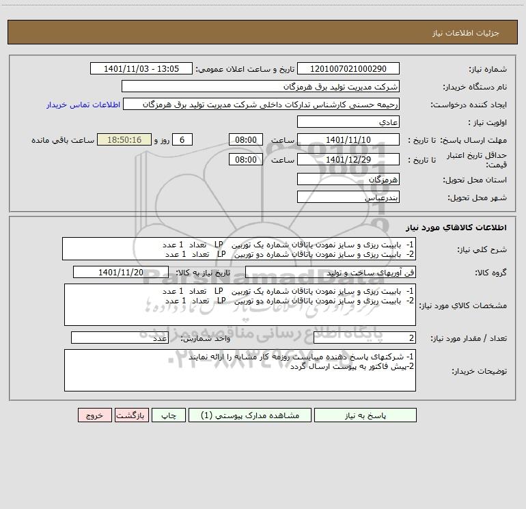Click the label شهر محل تحویل
The image size is (526, 509).
(x=477, y=198)
